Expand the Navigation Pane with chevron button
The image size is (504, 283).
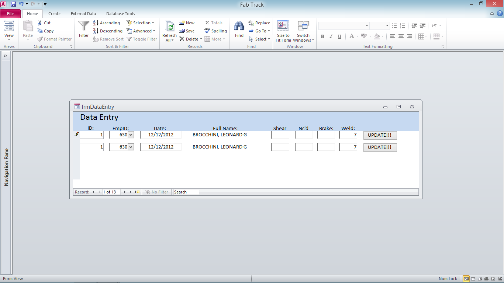[x=6, y=56]
